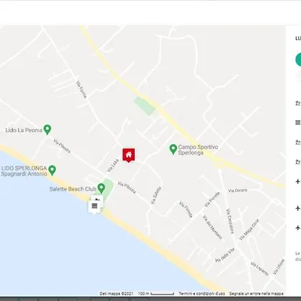The width and height of the screenshot is (301, 301).
Task: Click Segnala un errore nella mappa
Action: [257, 293]
